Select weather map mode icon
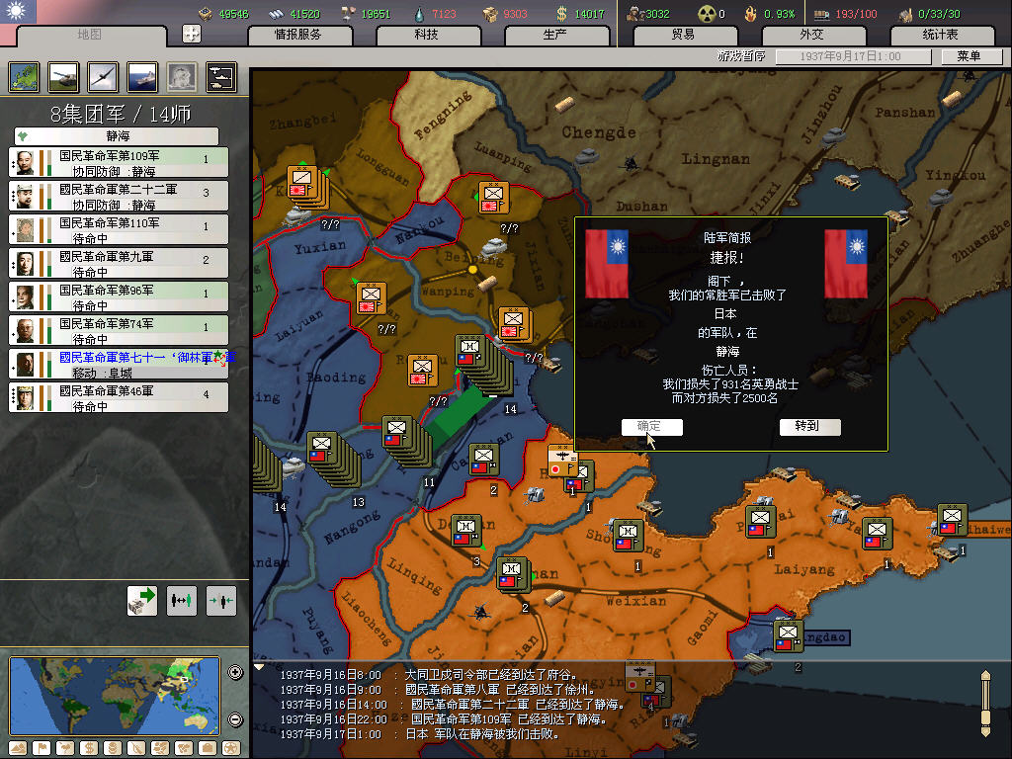This screenshot has width=1012, height=759. pos(65,748)
